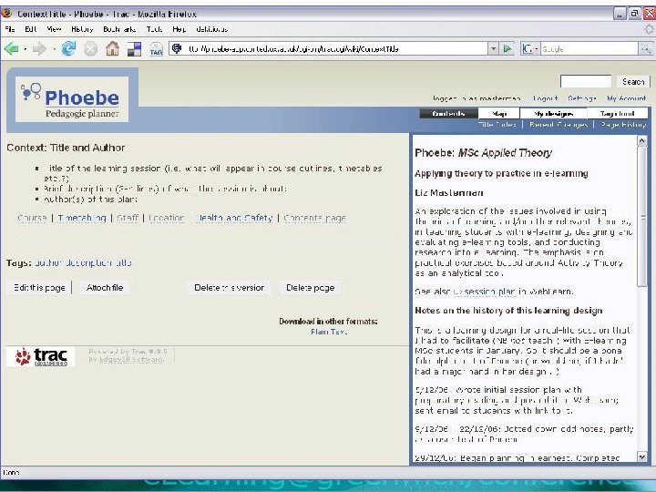Click the title tag link
The width and height of the screenshot is (656, 492).
point(123,262)
